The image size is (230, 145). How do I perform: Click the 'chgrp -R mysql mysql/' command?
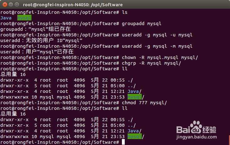click(x=151, y=63)
